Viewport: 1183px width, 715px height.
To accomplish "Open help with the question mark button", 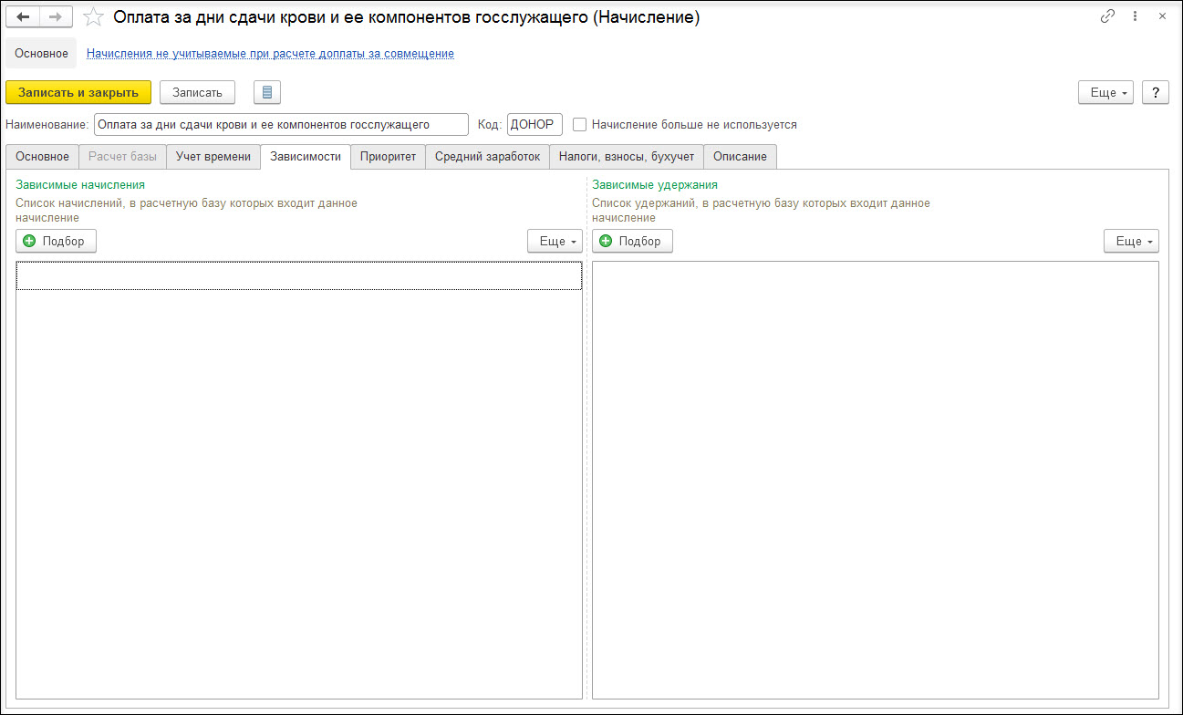I will pos(1155,92).
